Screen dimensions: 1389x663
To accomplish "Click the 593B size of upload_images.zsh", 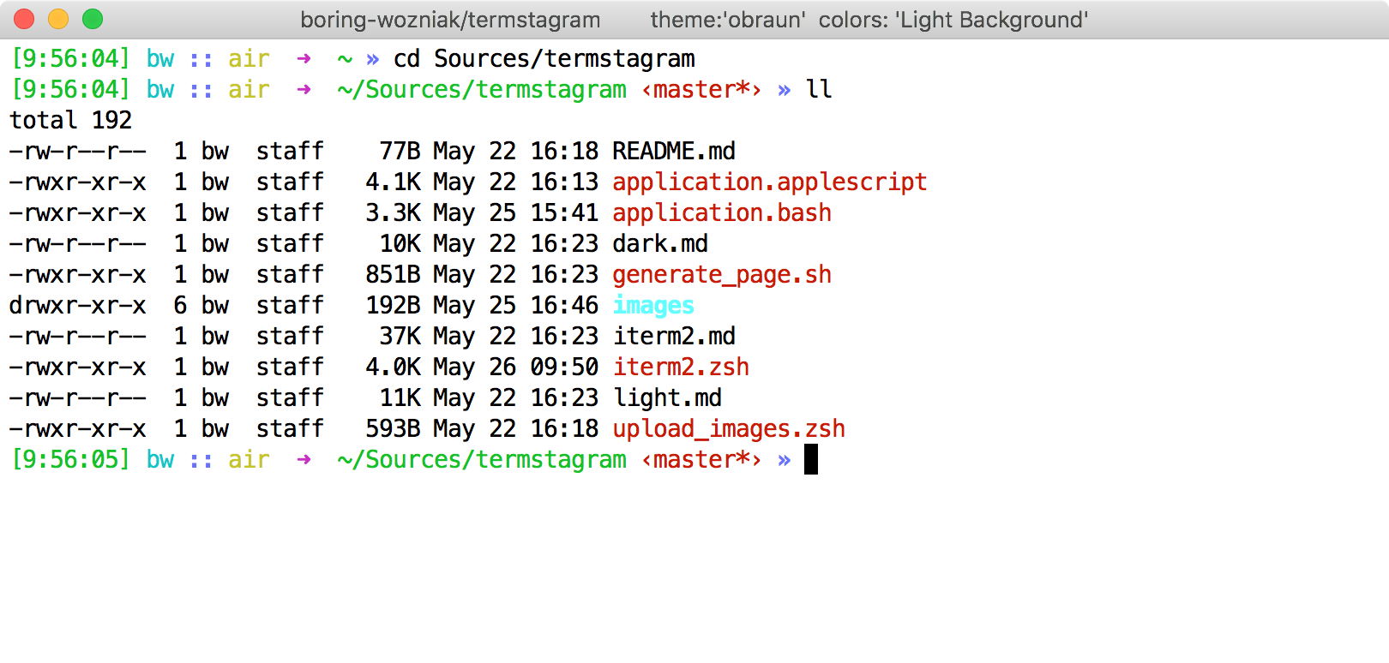I will 394,428.
